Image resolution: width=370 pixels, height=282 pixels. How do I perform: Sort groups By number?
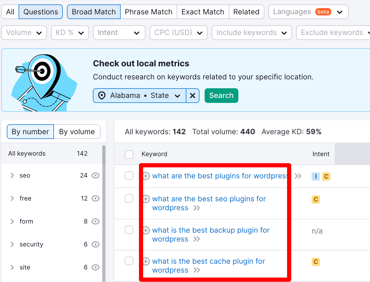pyautogui.click(x=30, y=132)
